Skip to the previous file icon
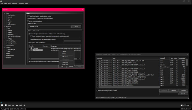 pos(9,105)
